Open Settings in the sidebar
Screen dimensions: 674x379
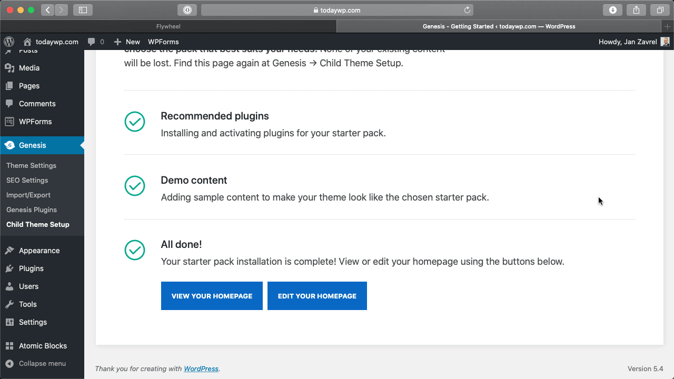click(x=33, y=322)
